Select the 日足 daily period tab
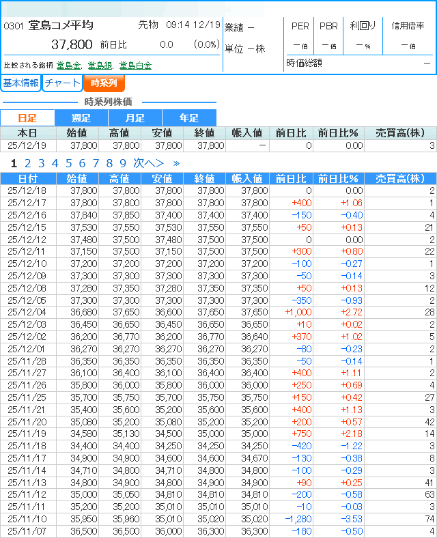The image size is (437, 538). (27, 118)
